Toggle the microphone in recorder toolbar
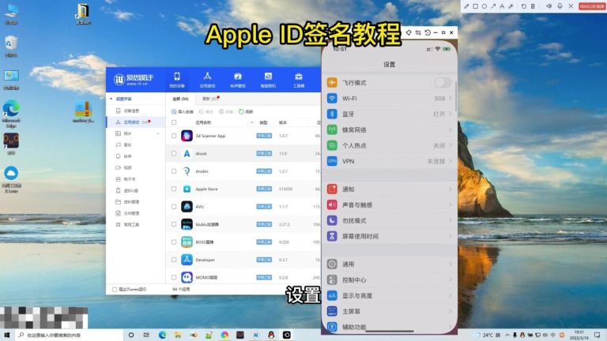Image resolution: width=607 pixels, height=341 pixels. (560, 6)
